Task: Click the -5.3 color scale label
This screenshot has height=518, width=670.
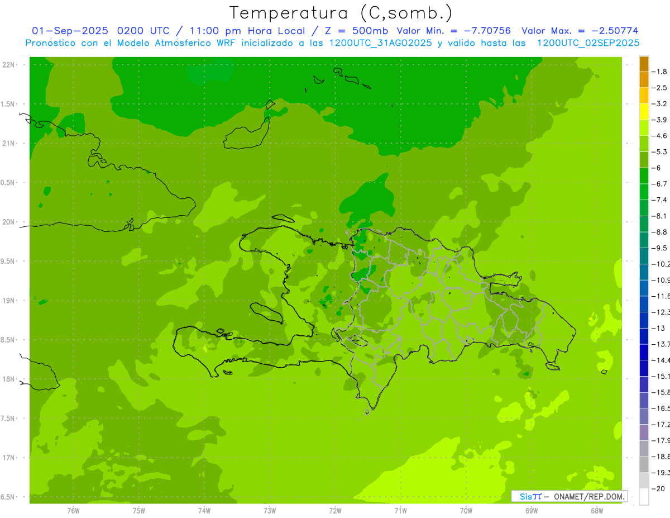Action: coord(659,151)
